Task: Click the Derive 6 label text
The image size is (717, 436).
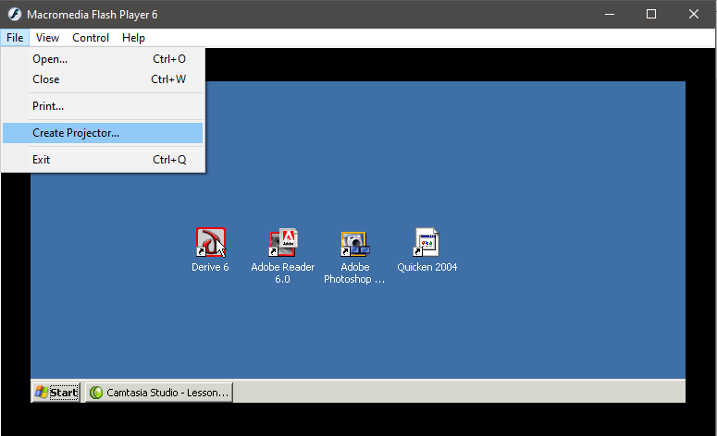Action: click(x=210, y=267)
